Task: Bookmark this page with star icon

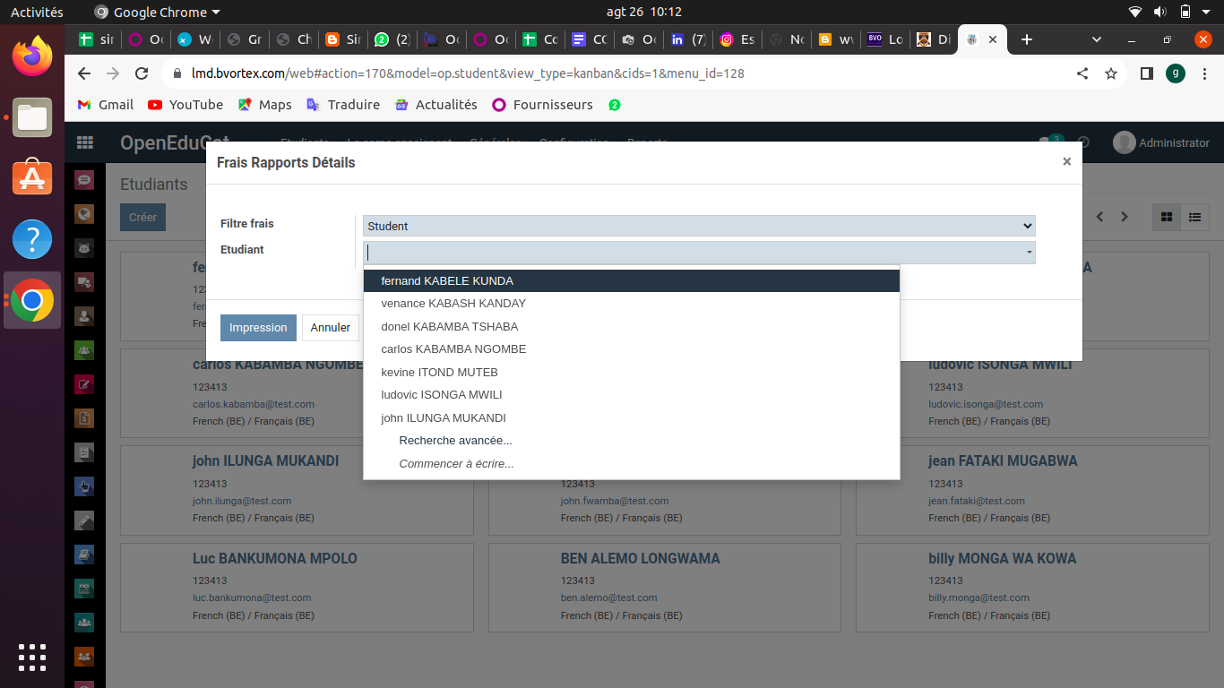Action: tap(1111, 73)
